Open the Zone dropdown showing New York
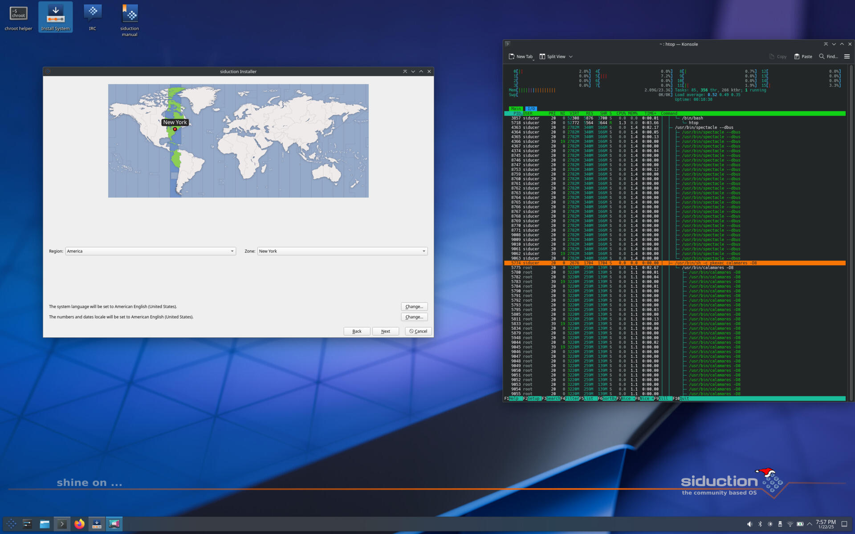 [342, 251]
